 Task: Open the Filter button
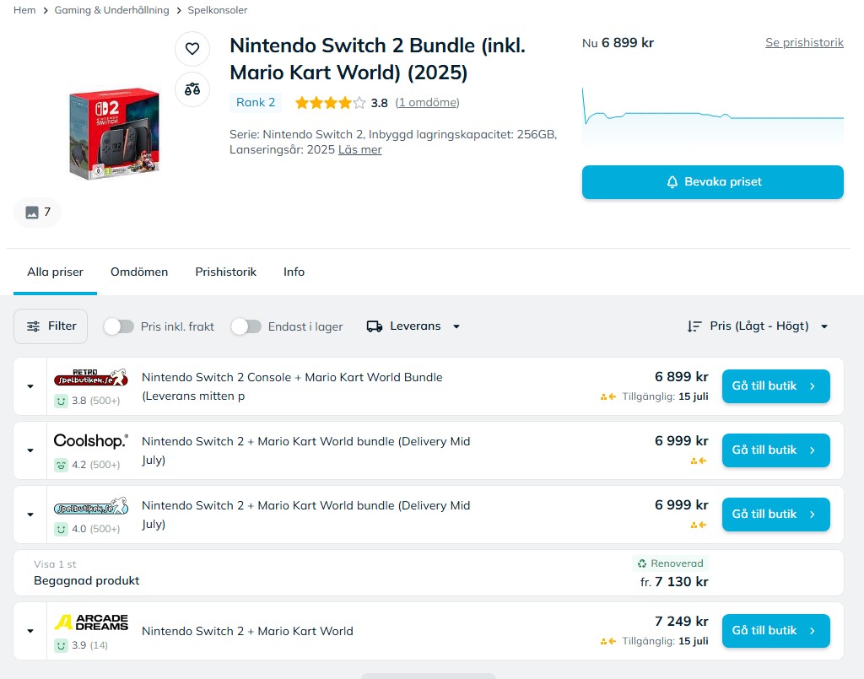coord(51,326)
